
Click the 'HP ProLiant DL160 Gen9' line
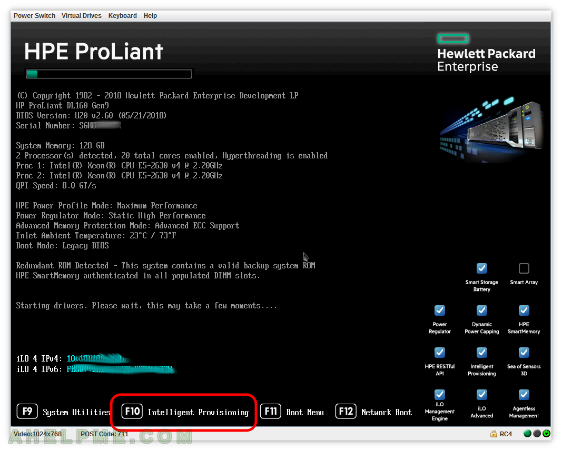62,106
